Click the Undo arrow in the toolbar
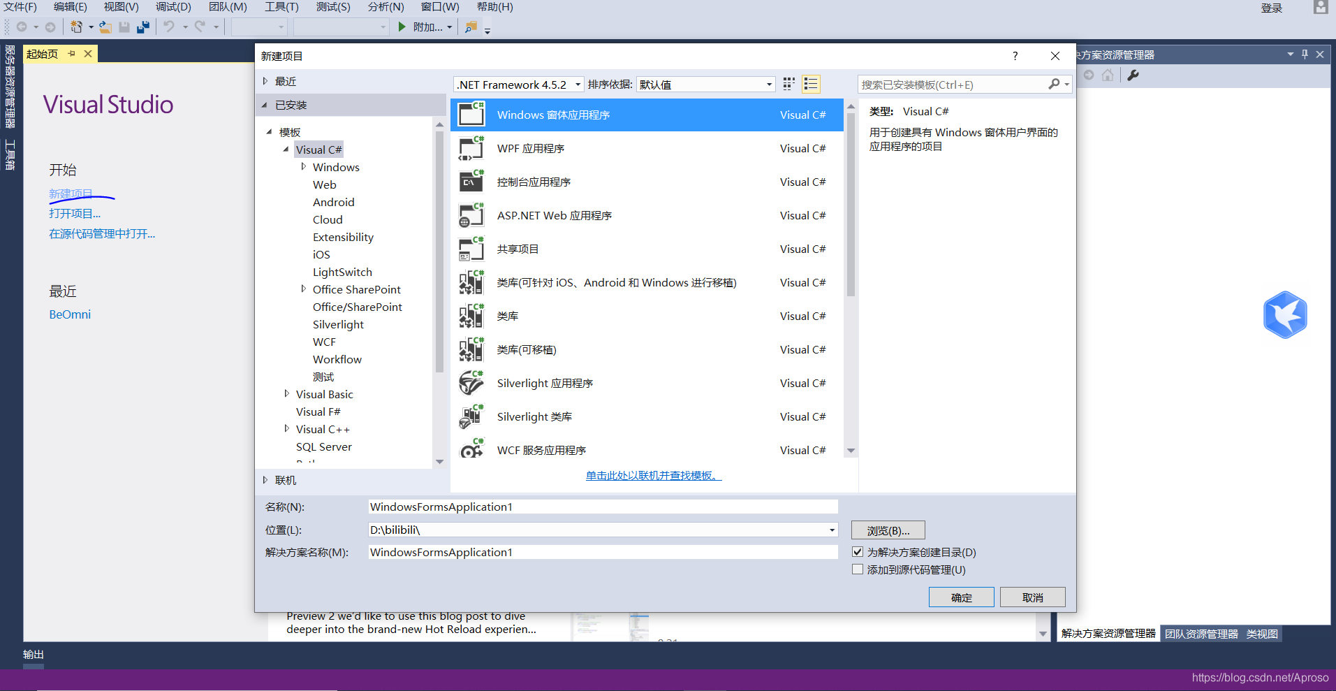This screenshot has height=691, width=1336. pos(169,27)
